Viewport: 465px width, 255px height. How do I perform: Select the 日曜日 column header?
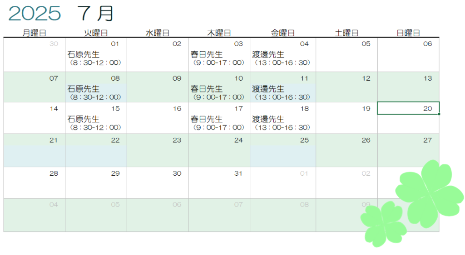pyautogui.click(x=408, y=33)
